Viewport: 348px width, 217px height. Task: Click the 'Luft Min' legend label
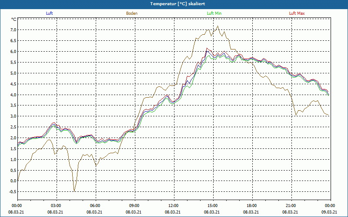(214, 13)
